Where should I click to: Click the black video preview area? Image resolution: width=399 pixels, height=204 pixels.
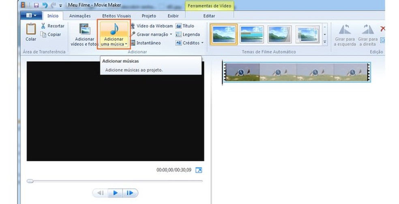point(115,111)
